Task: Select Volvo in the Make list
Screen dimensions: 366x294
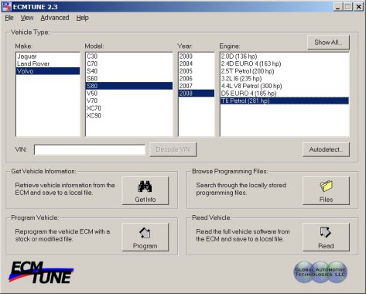Action: (48, 71)
